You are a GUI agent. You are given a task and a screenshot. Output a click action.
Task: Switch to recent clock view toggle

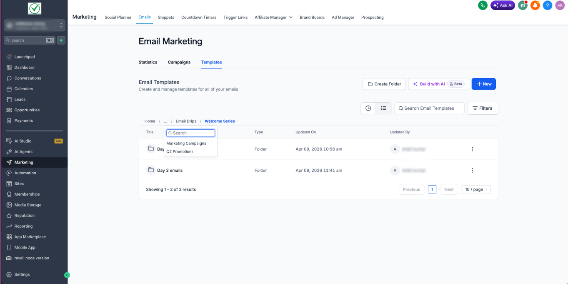pos(368,108)
